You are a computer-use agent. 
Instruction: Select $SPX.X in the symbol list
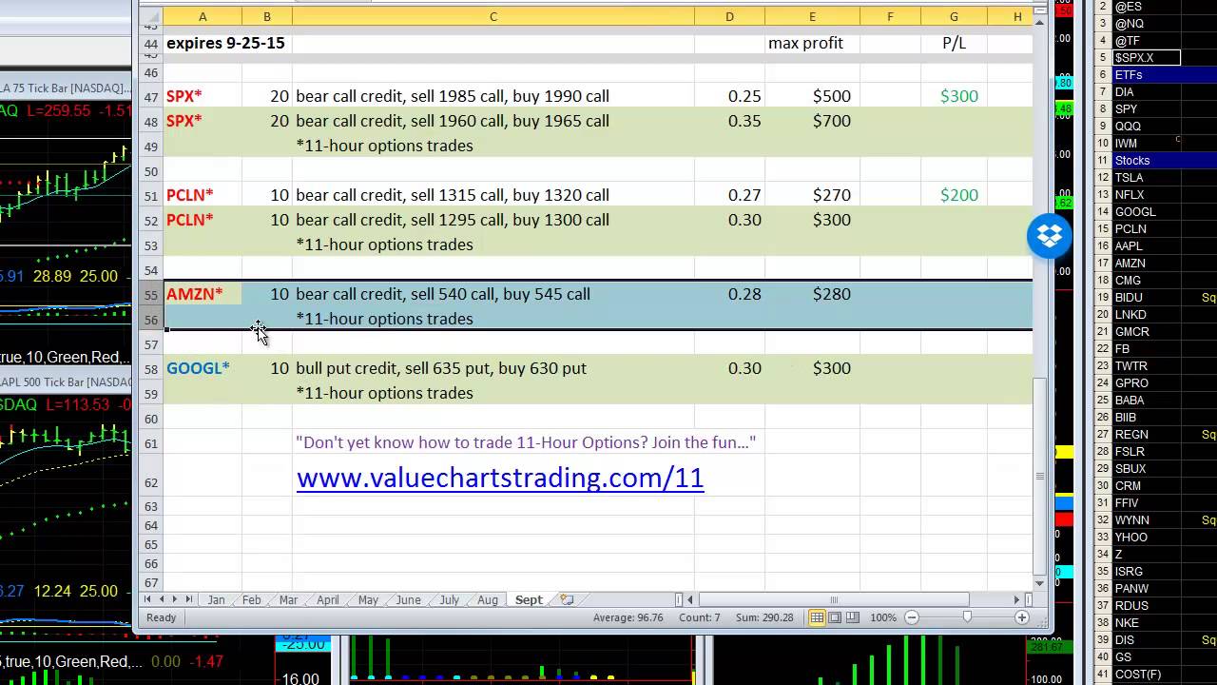(1147, 58)
